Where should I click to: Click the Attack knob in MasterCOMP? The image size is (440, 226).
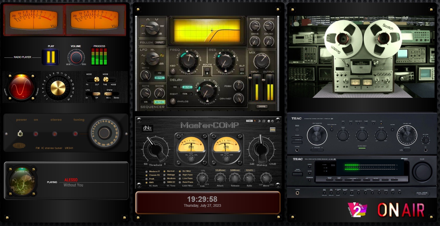pyautogui.click(x=220, y=178)
